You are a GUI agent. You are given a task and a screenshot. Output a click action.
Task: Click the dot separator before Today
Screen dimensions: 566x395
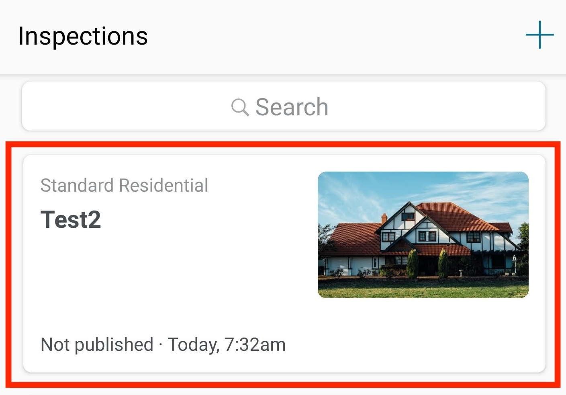[160, 345]
